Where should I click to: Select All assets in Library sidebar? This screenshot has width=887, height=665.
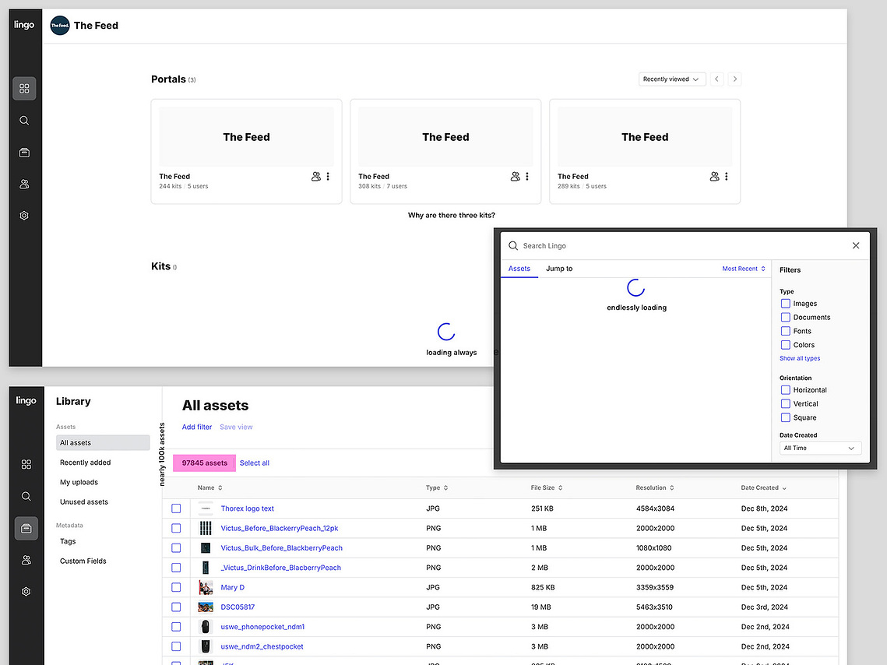(103, 443)
